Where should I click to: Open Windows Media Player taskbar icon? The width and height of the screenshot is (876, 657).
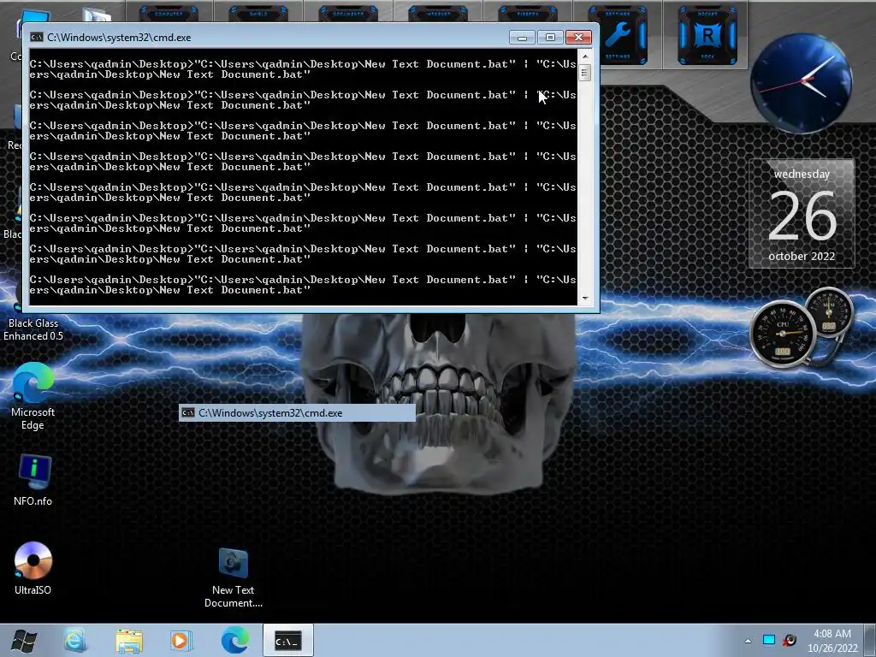pos(181,640)
